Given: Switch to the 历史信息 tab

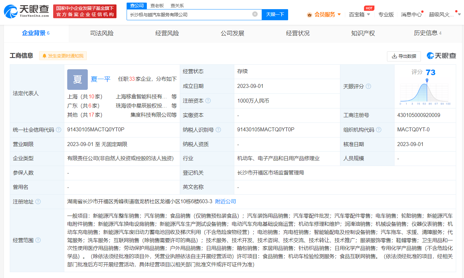Looking at the screenshot, I should pyautogui.click(x=427, y=33).
